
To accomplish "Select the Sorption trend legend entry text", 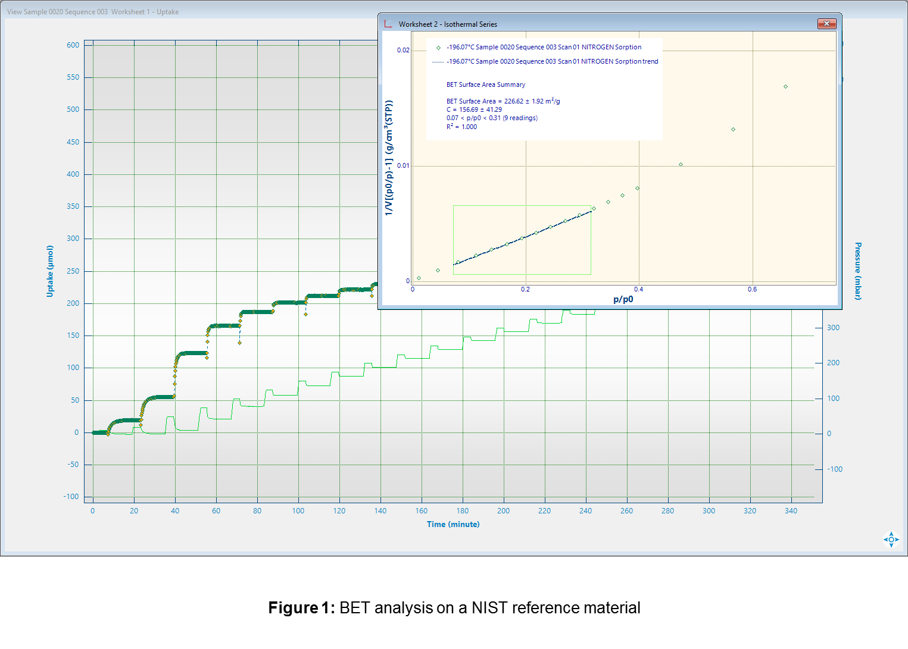I will [x=552, y=62].
